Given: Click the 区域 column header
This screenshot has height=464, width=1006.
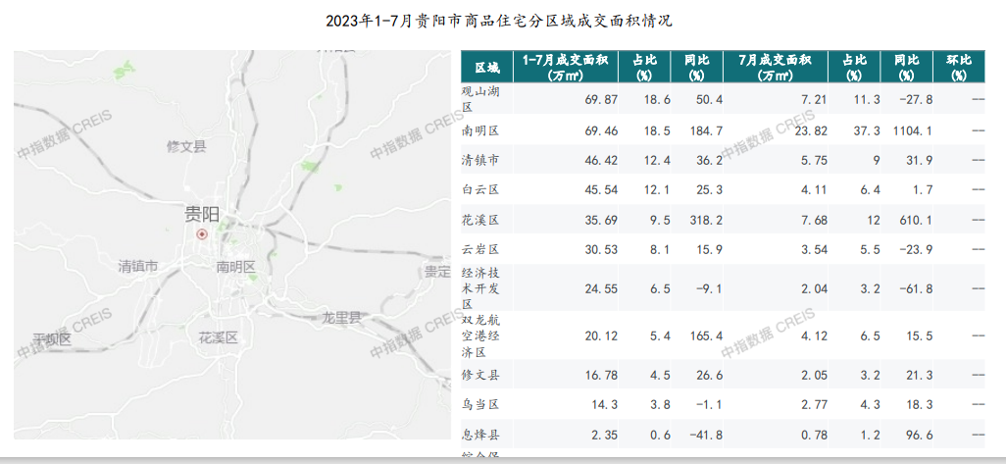Looking at the screenshot, I should (486, 67).
